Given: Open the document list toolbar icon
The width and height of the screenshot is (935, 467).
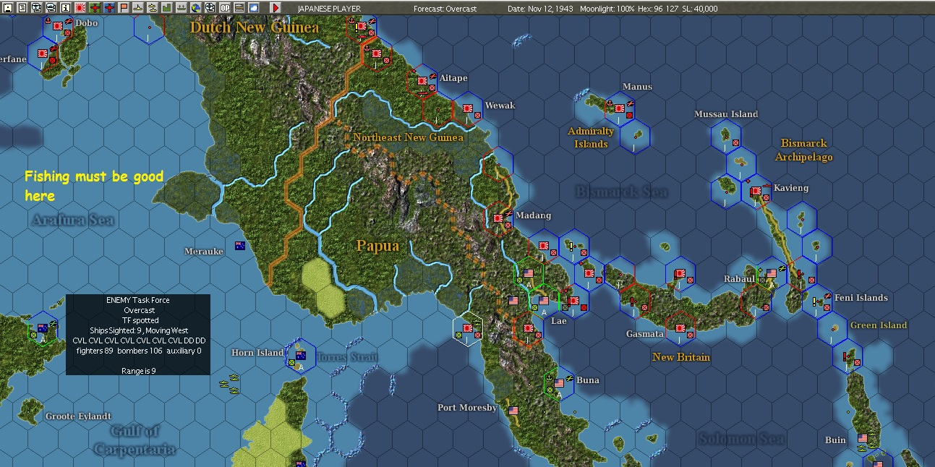Looking at the screenshot, I should pos(22,8).
